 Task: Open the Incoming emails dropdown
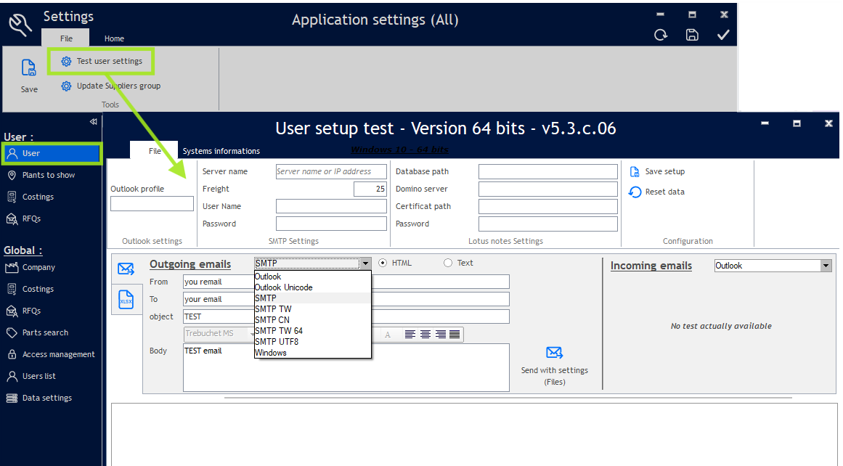tap(826, 266)
